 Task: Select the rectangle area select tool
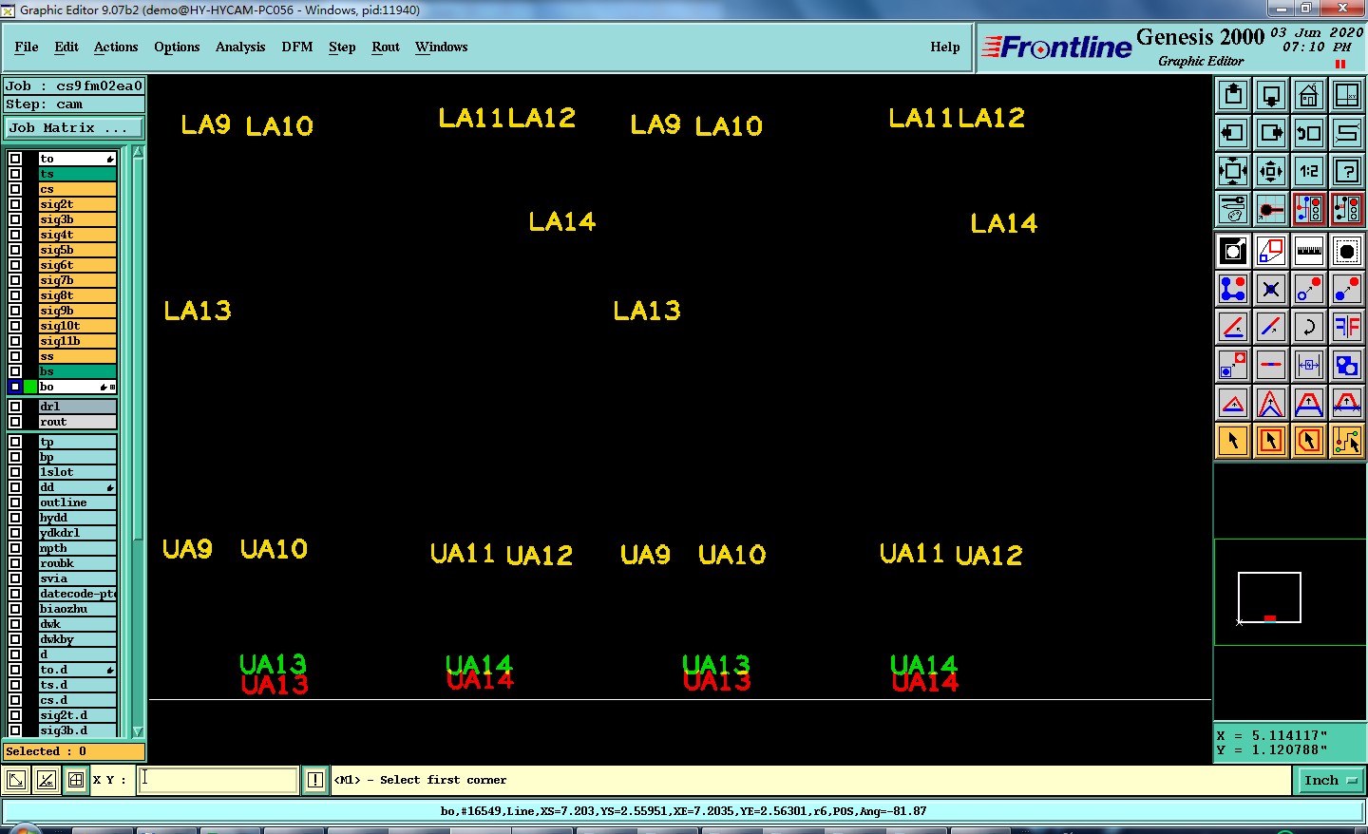click(1271, 441)
